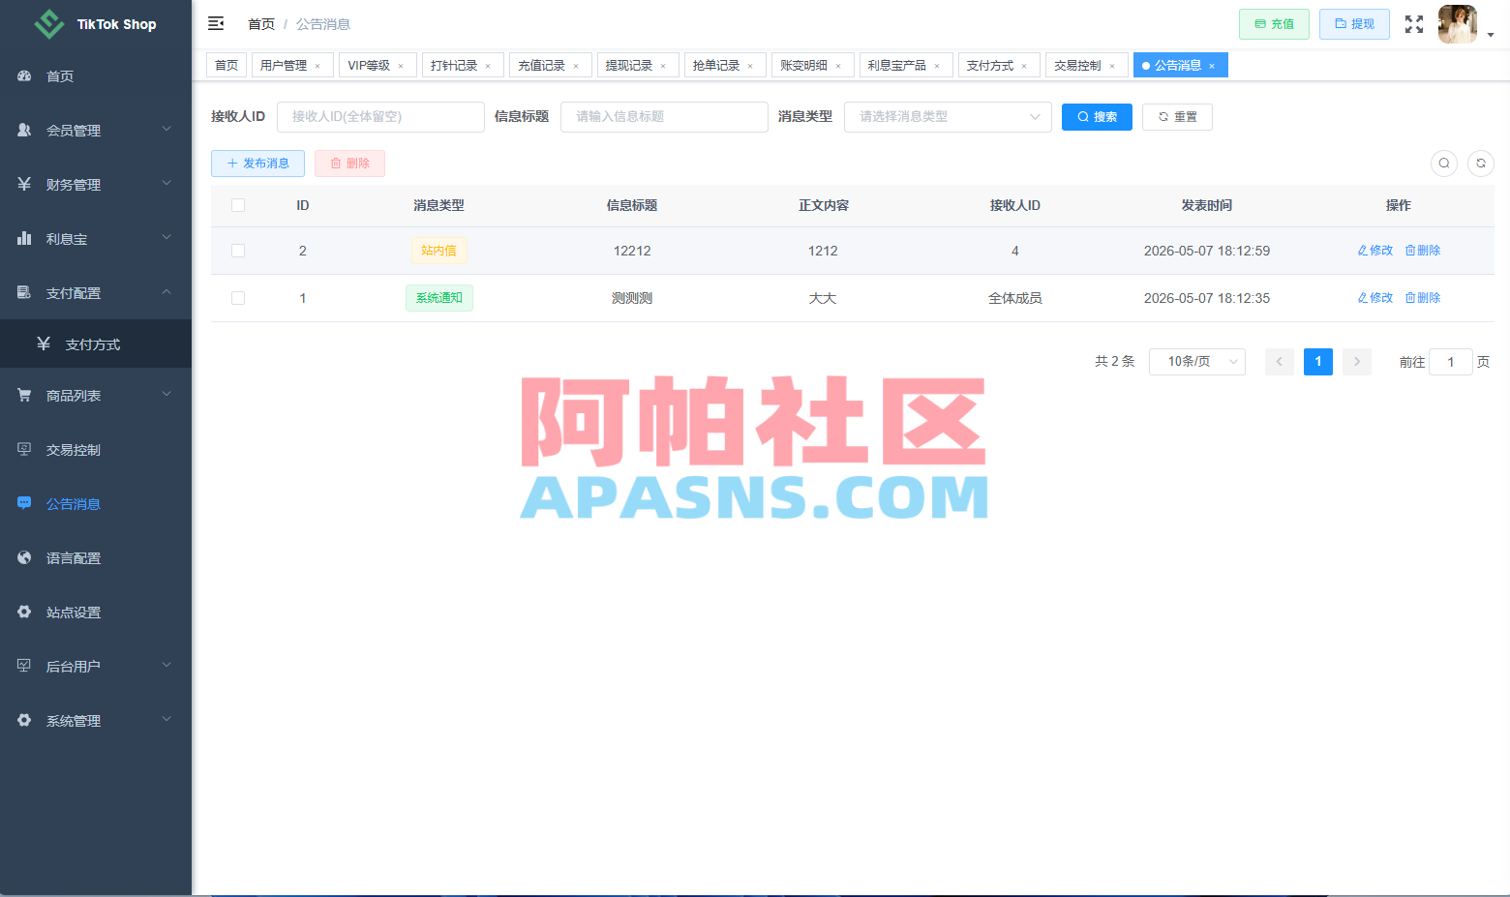Collapse 支付配置 sidebar menu
The height and width of the screenshot is (897, 1510).
[x=96, y=293]
